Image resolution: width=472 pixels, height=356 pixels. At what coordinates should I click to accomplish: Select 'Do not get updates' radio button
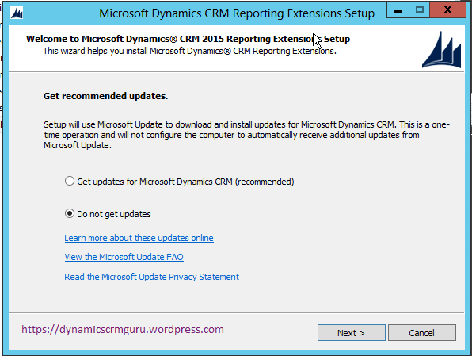coord(70,214)
